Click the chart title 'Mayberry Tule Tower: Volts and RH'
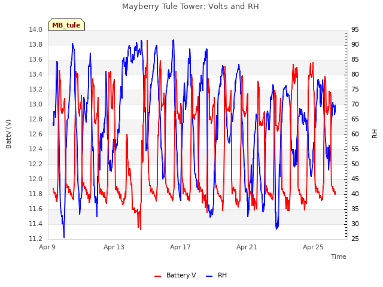The width and height of the screenshot is (383, 287). click(x=190, y=7)
